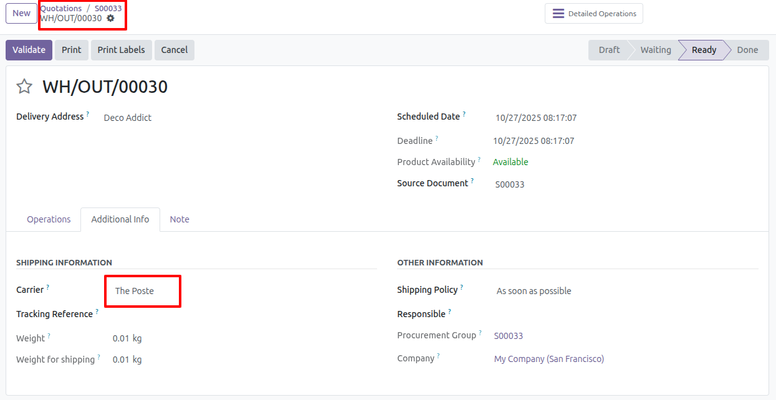
Task: Select the Draft status stage
Action: 609,50
